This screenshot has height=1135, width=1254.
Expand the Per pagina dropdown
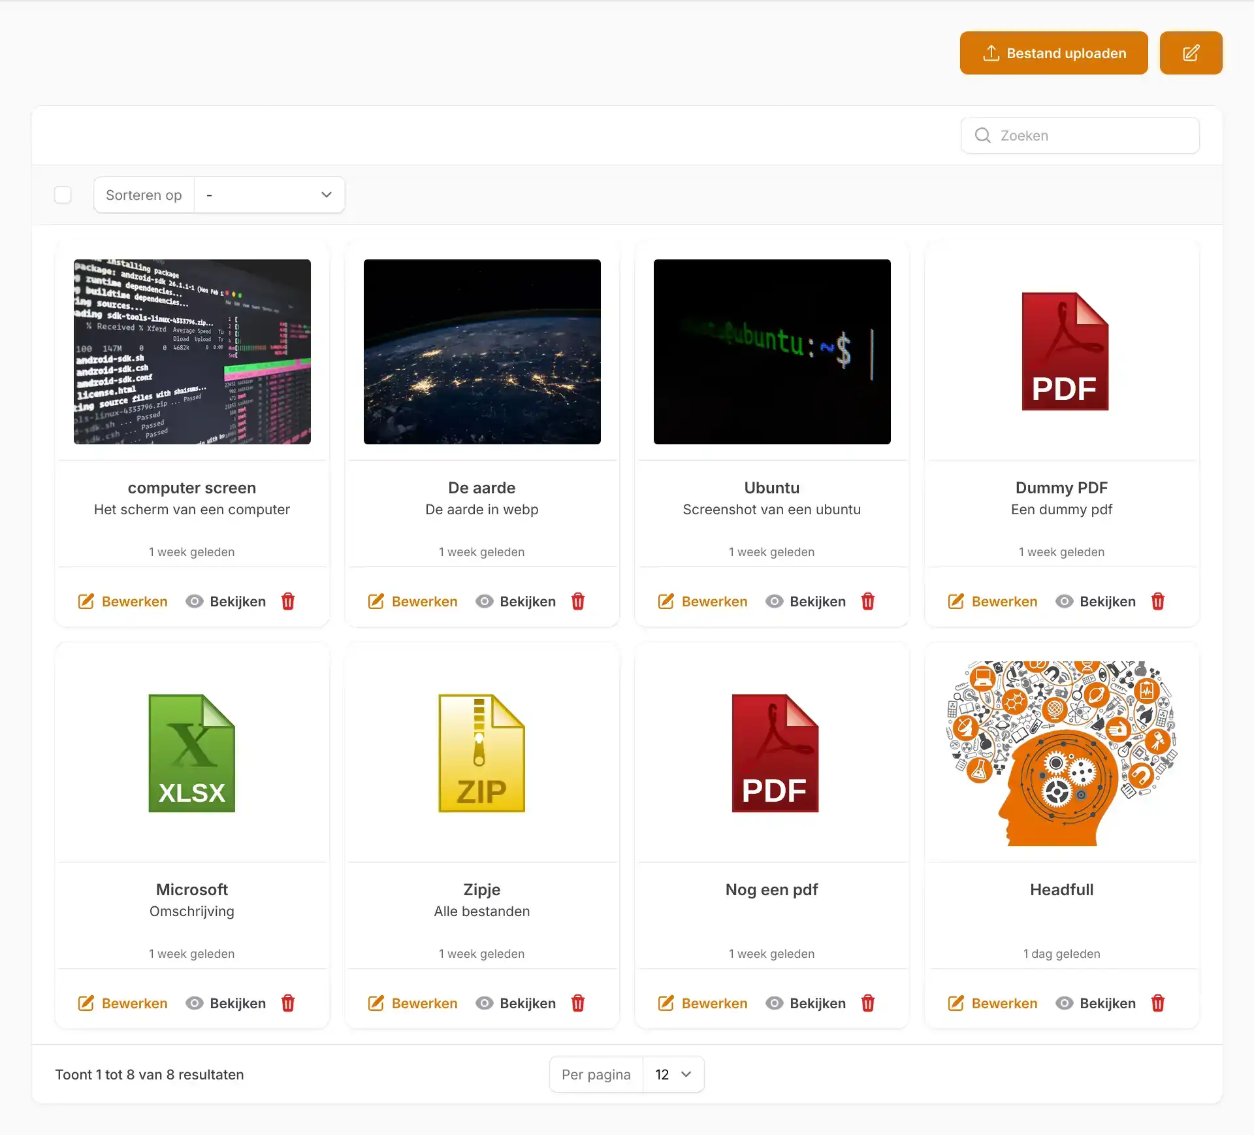673,1074
